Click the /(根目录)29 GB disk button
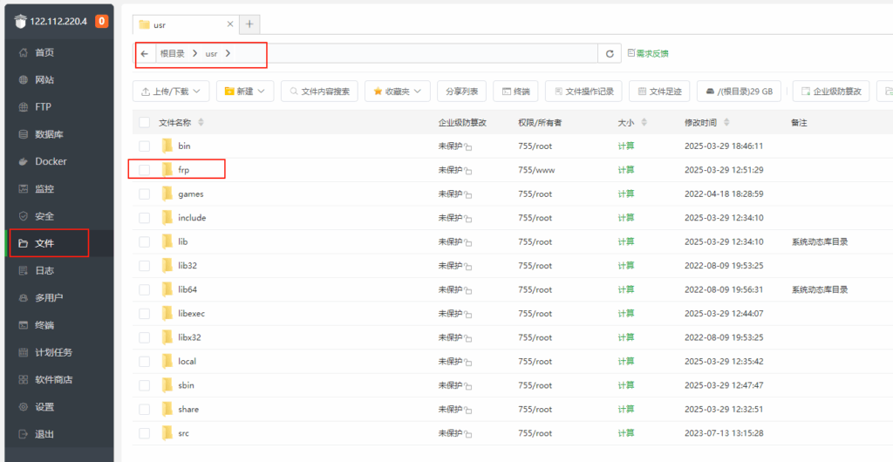This screenshot has width=893, height=462. pyautogui.click(x=739, y=91)
